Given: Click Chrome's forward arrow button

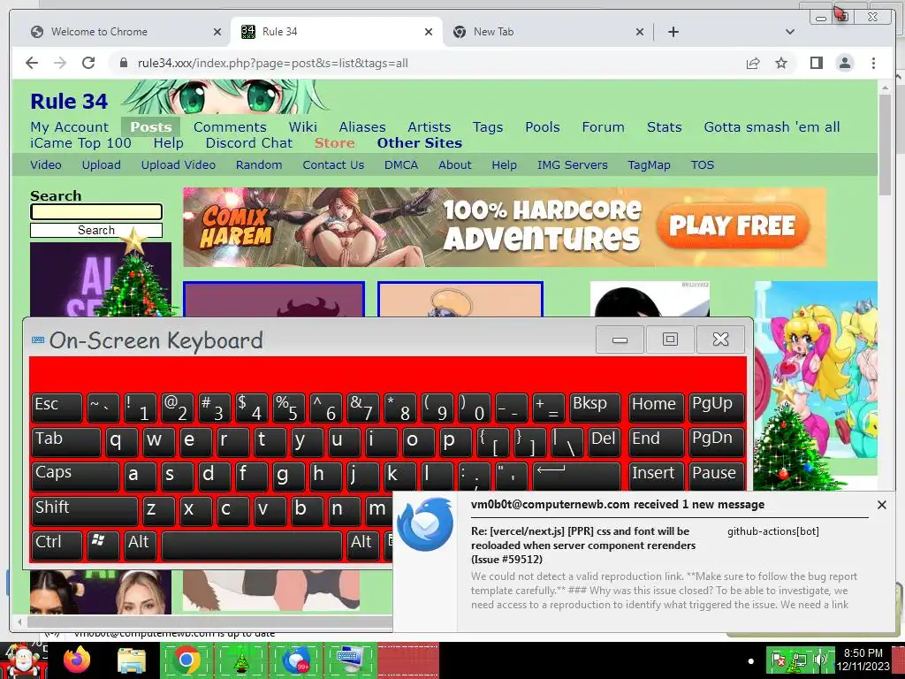Looking at the screenshot, I should (x=60, y=63).
